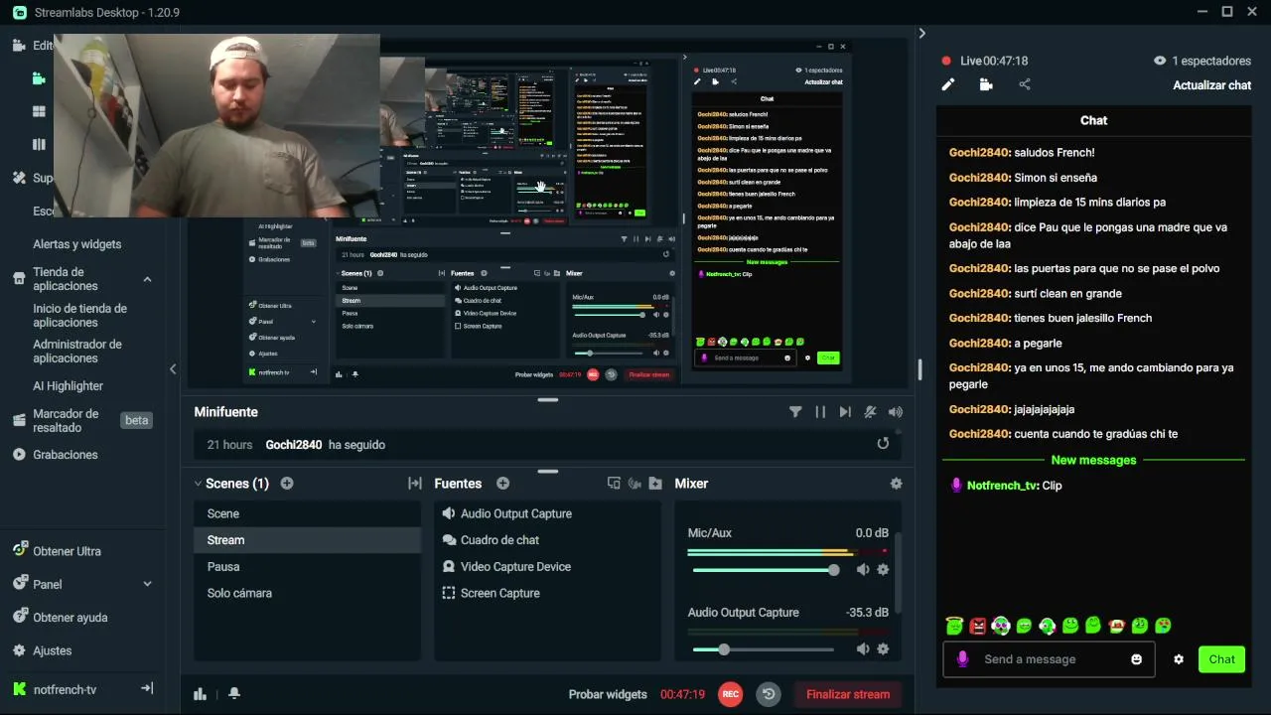The width and height of the screenshot is (1271, 715).
Task: Open the Audio Output Capture mixer gear
Action: coord(883,649)
